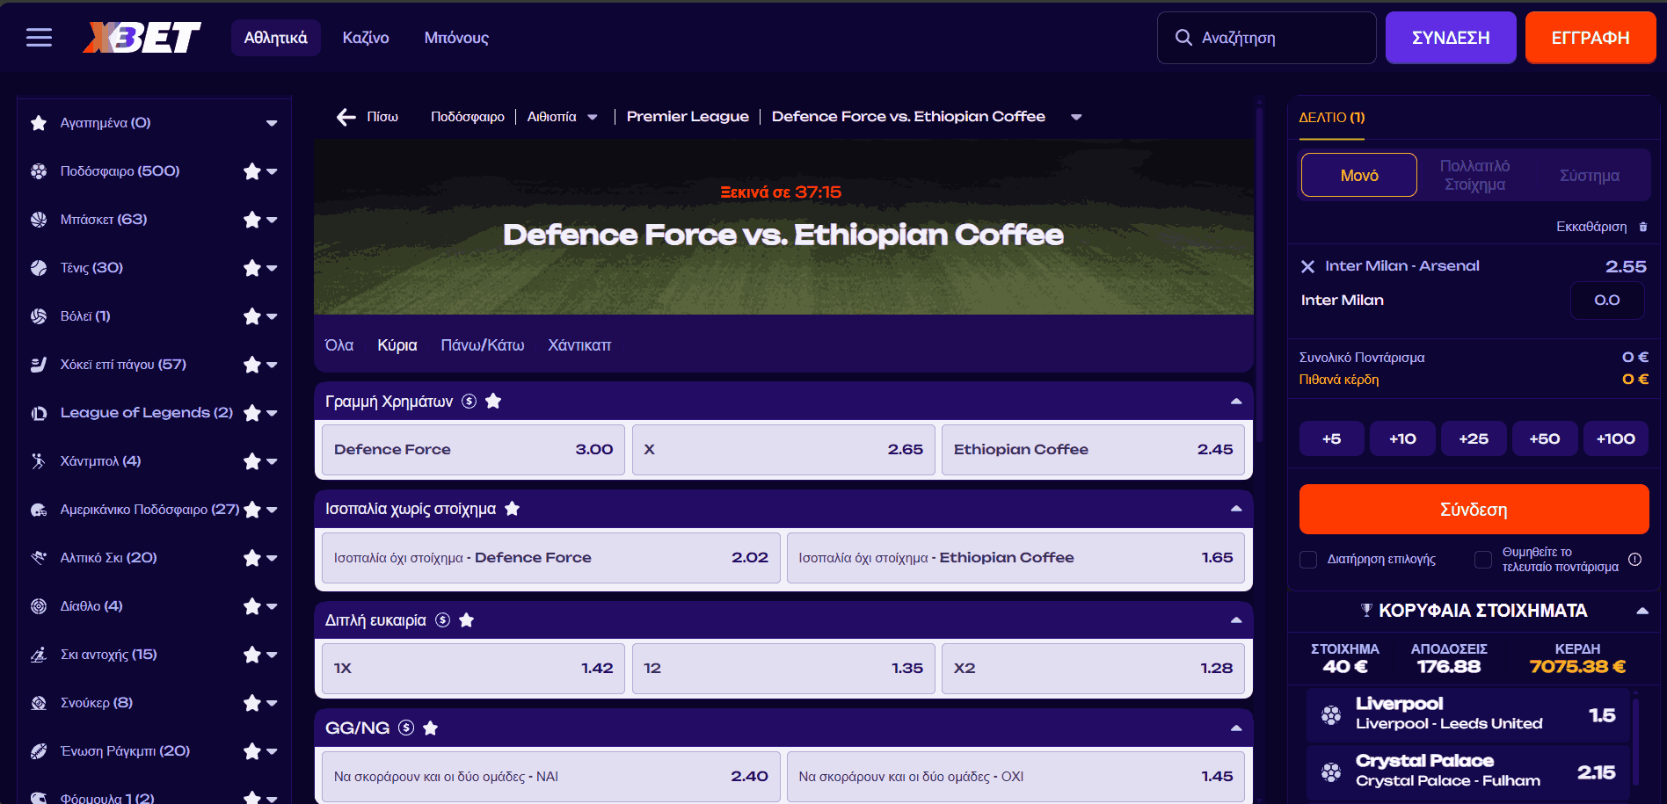Favorite the GG/NG market star

tap(430, 728)
